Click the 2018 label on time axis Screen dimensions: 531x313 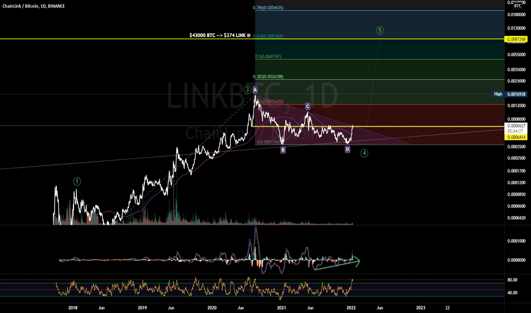pyautogui.click(x=73, y=308)
